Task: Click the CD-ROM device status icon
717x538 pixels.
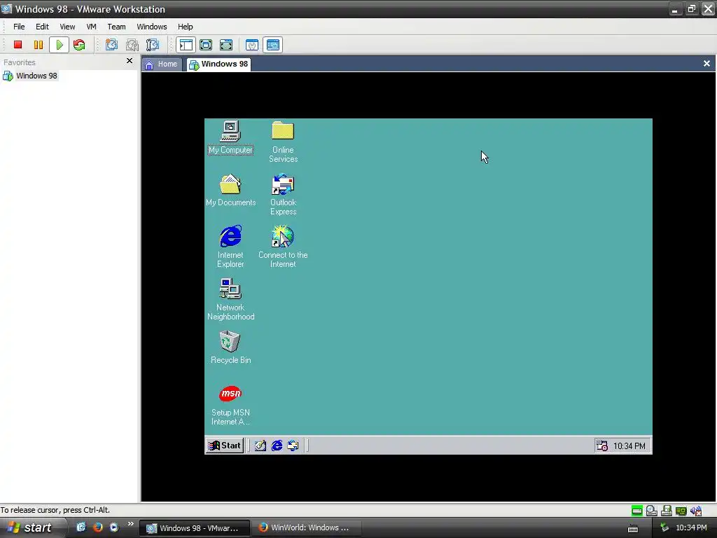Action: coord(652,511)
